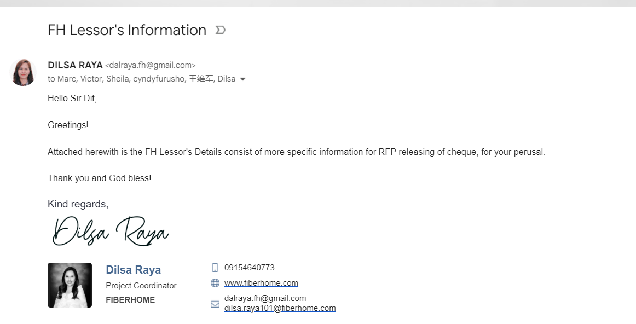The height and width of the screenshot is (324, 636).
Task: Click the dalraya.fh@gmail.com link in signature
Action: 265,298
